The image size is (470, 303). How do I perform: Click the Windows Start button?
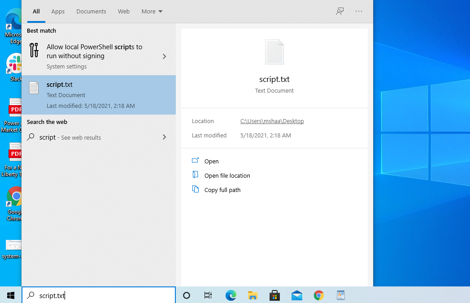(x=11, y=295)
